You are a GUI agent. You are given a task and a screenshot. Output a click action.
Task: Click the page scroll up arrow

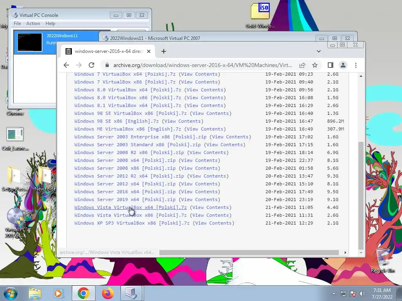point(361,76)
